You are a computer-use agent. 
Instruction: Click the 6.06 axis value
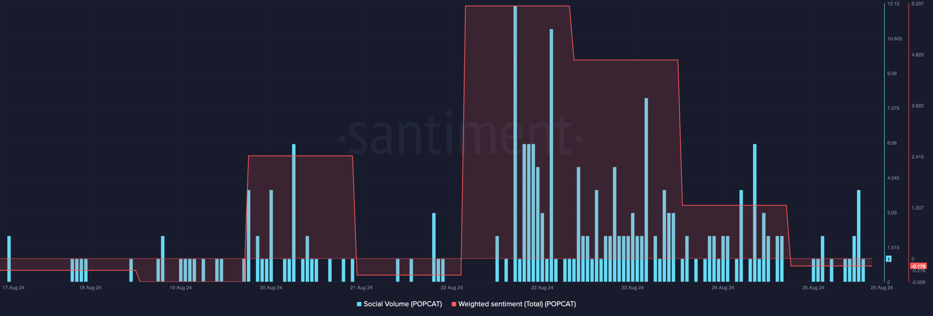(892, 143)
